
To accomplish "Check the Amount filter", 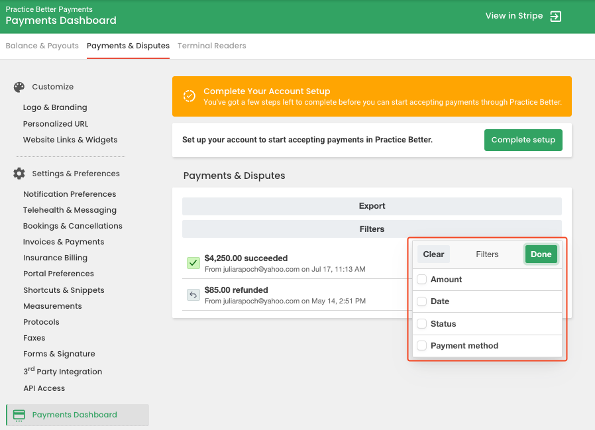I will pyautogui.click(x=421, y=279).
